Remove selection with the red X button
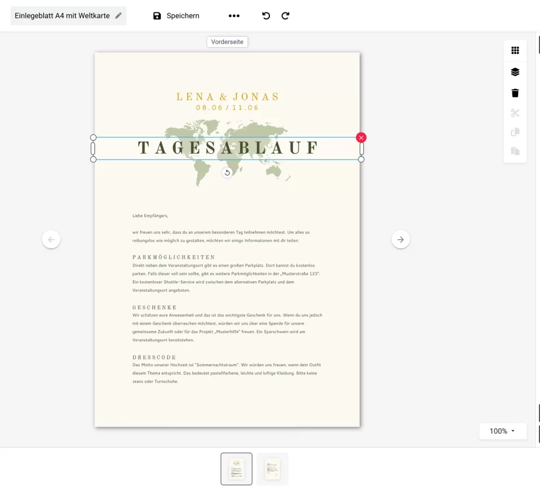The width and height of the screenshot is (540, 490). tap(361, 137)
